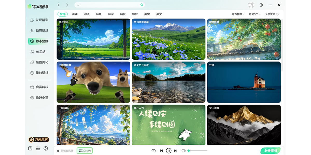
Task: Open 动态壁纸 in the sidebar
Action: pyautogui.click(x=39, y=30)
